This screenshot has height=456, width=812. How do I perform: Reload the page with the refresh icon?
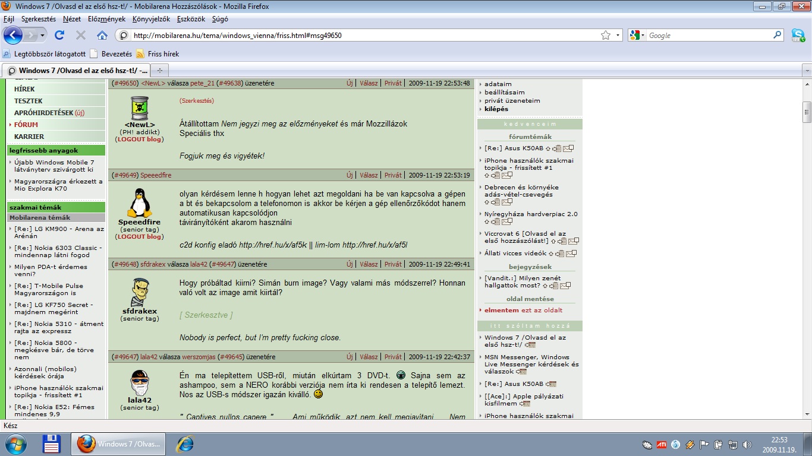point(59,35)
